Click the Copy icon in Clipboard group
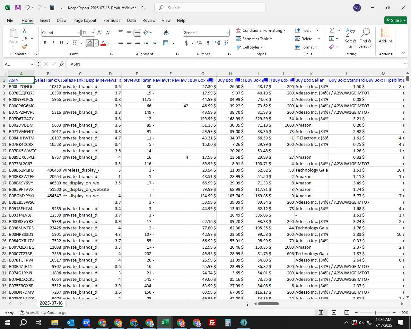Image resolution: width=411 pixels, height=329 pixels. (x=24, y=39)
